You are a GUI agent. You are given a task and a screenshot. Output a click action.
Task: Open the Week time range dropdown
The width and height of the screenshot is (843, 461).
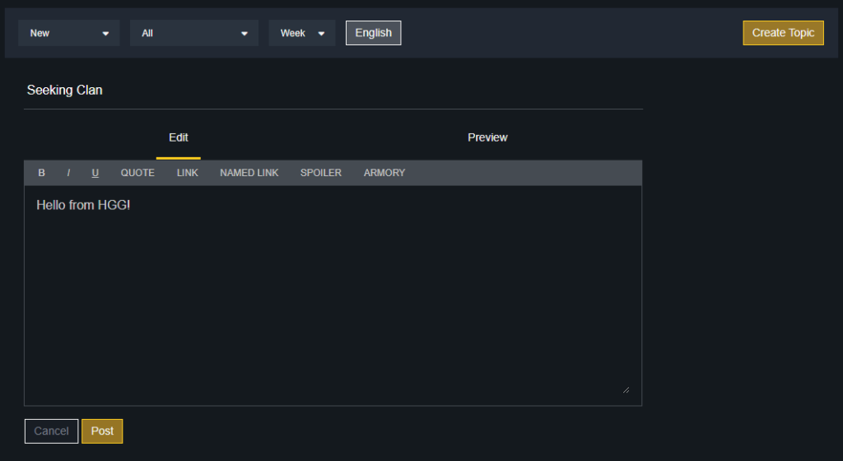(302, 33)
